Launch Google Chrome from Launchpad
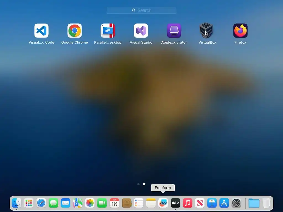Viewport: 283px width, 212px height. tap(75, 31)
